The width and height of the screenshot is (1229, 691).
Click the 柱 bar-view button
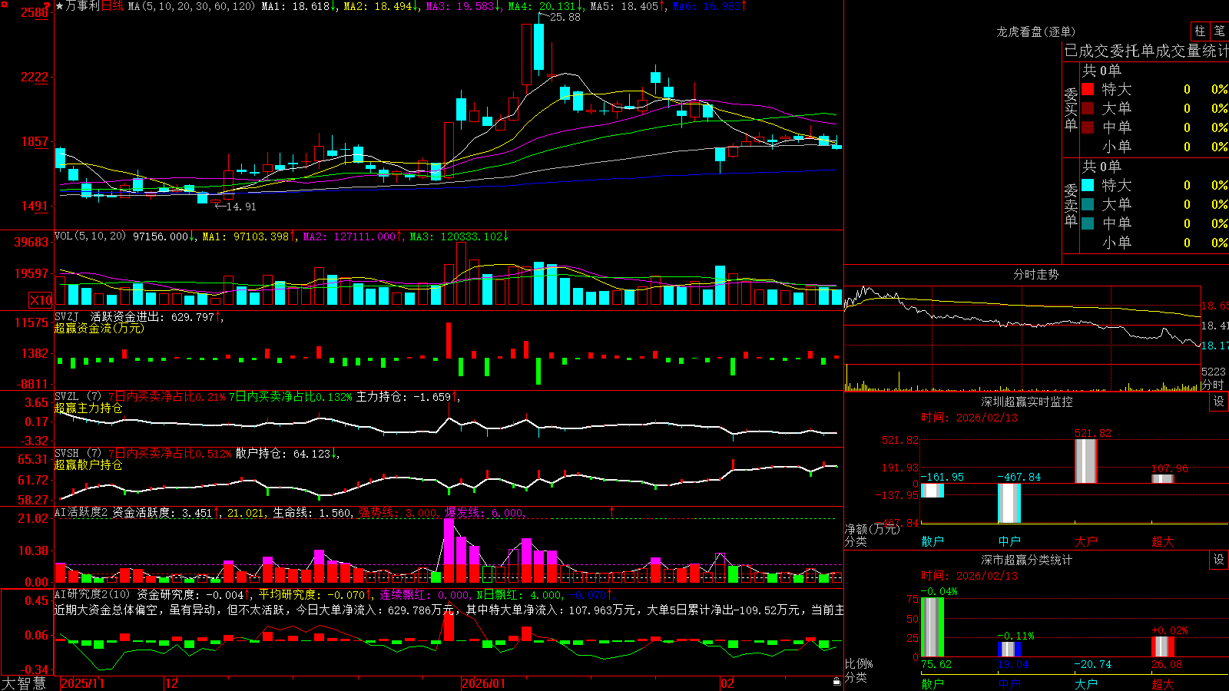[x=1200, y=31]
